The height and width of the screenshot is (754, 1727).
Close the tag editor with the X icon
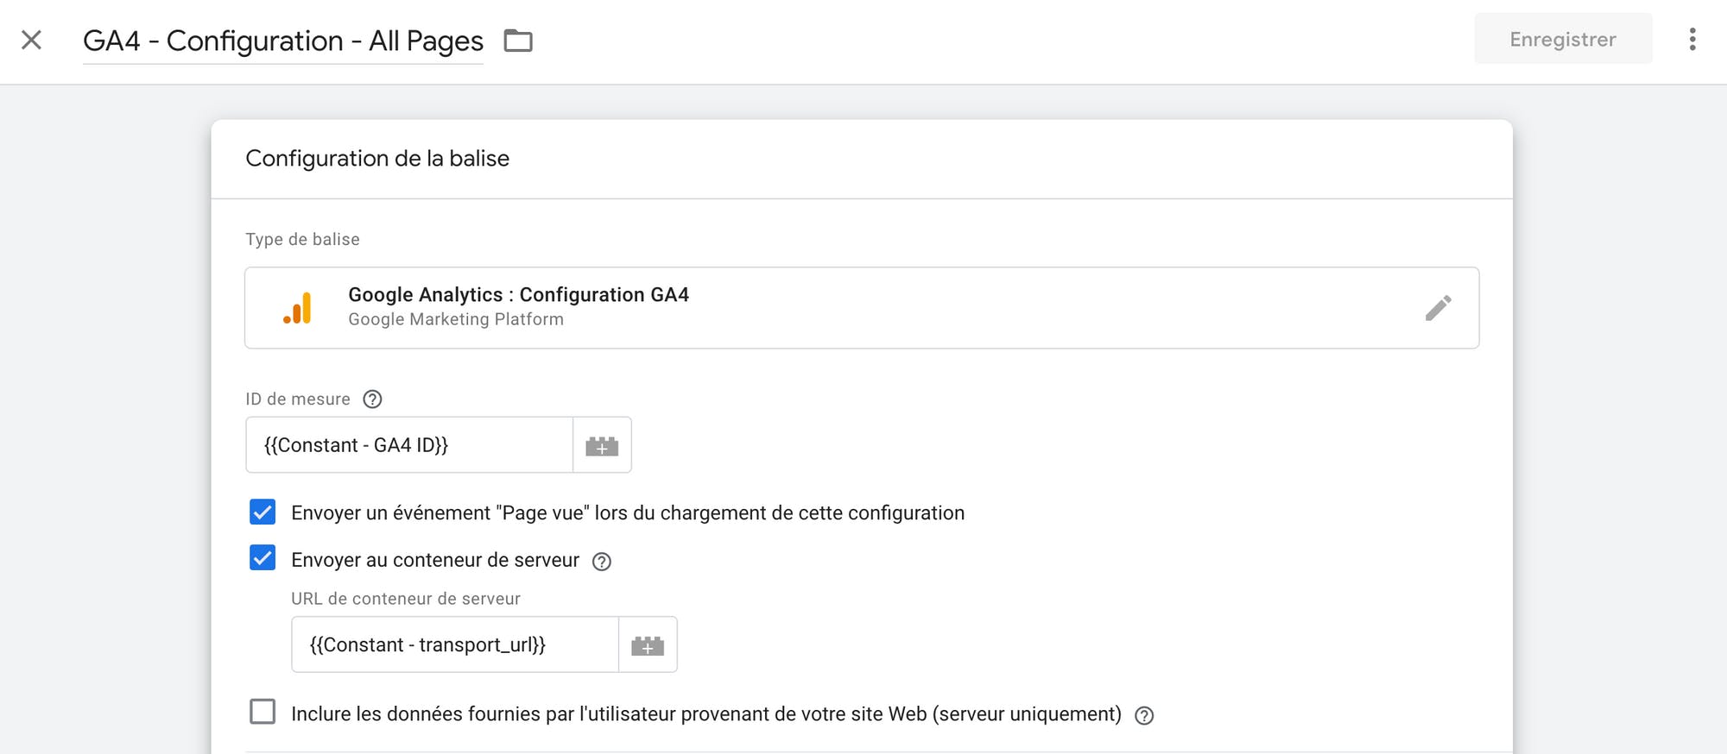pyautogui.click(x=31, y=40)
